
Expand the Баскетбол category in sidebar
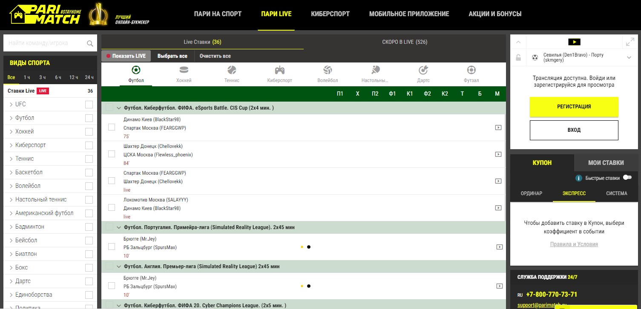click(11, 173)
